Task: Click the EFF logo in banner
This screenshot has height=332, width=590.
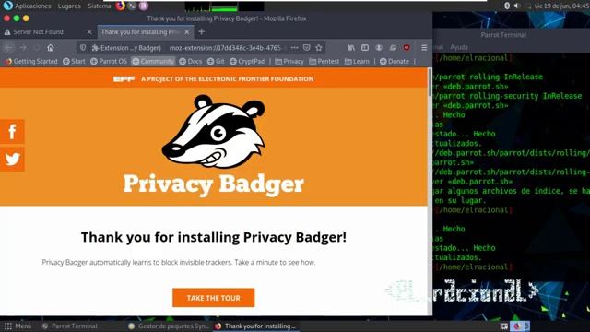Action: (124, 79)
